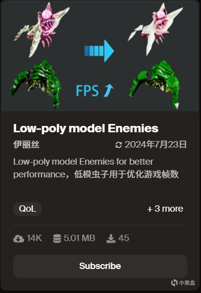Open the 'Low-poly model Enemies' title
Viewport: 201px width, 293px height.
click(86, 128)
